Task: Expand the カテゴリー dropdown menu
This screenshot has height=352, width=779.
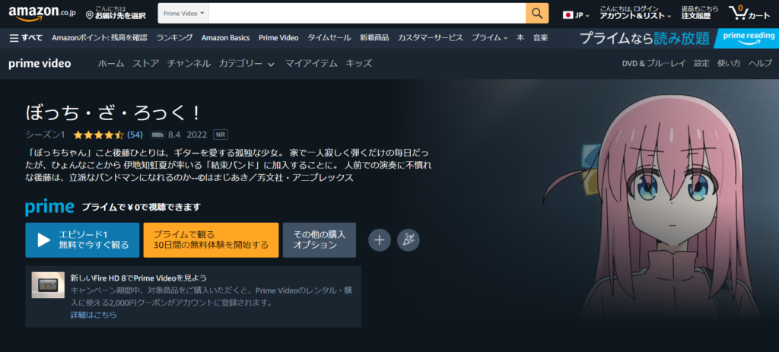Action: point(246,64)
